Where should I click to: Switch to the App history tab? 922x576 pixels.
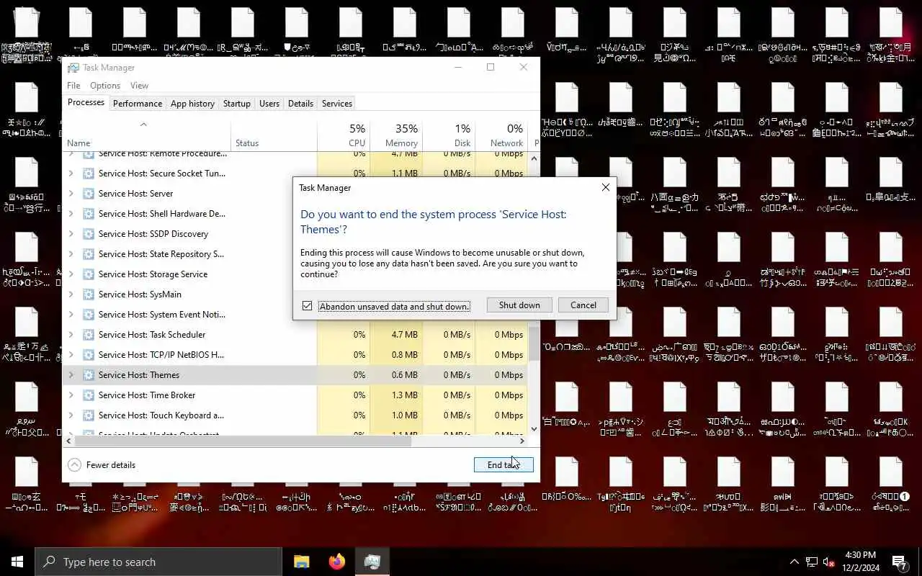(x=192, y=104)
